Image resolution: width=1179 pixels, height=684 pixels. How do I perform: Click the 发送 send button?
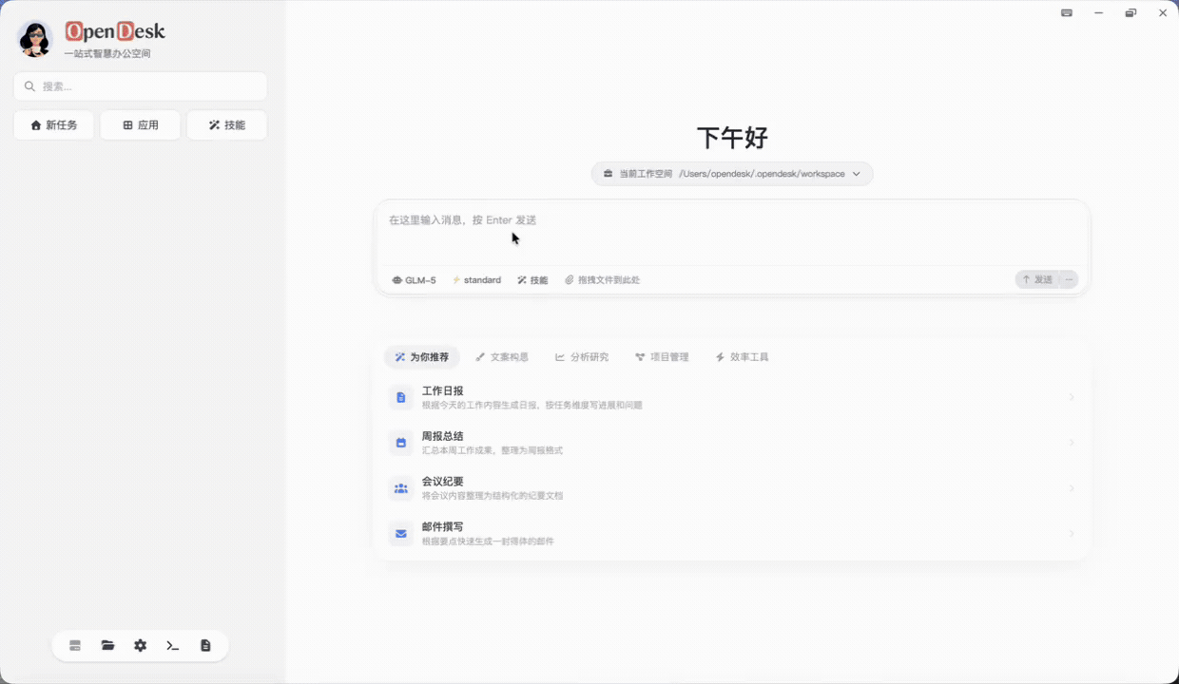pos(1037,279)
